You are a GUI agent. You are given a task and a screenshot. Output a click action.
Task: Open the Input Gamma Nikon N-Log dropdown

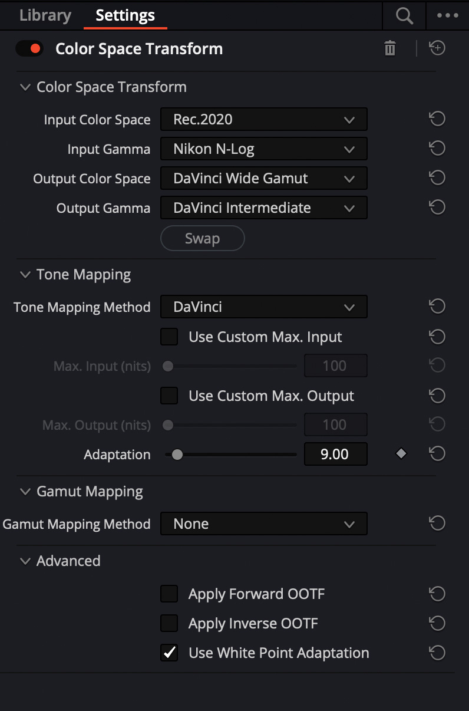(x=264, y=149)
